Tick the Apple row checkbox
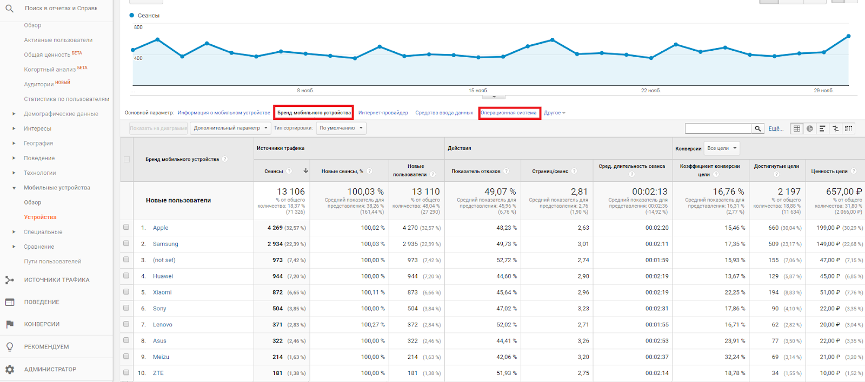 (126, 227)
